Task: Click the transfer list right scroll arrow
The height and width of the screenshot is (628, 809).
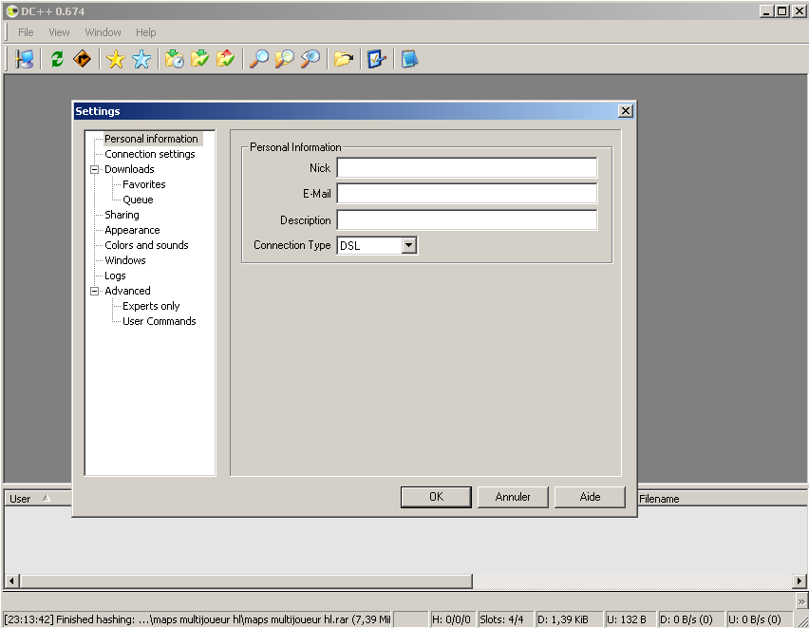Action: point(800,581)
